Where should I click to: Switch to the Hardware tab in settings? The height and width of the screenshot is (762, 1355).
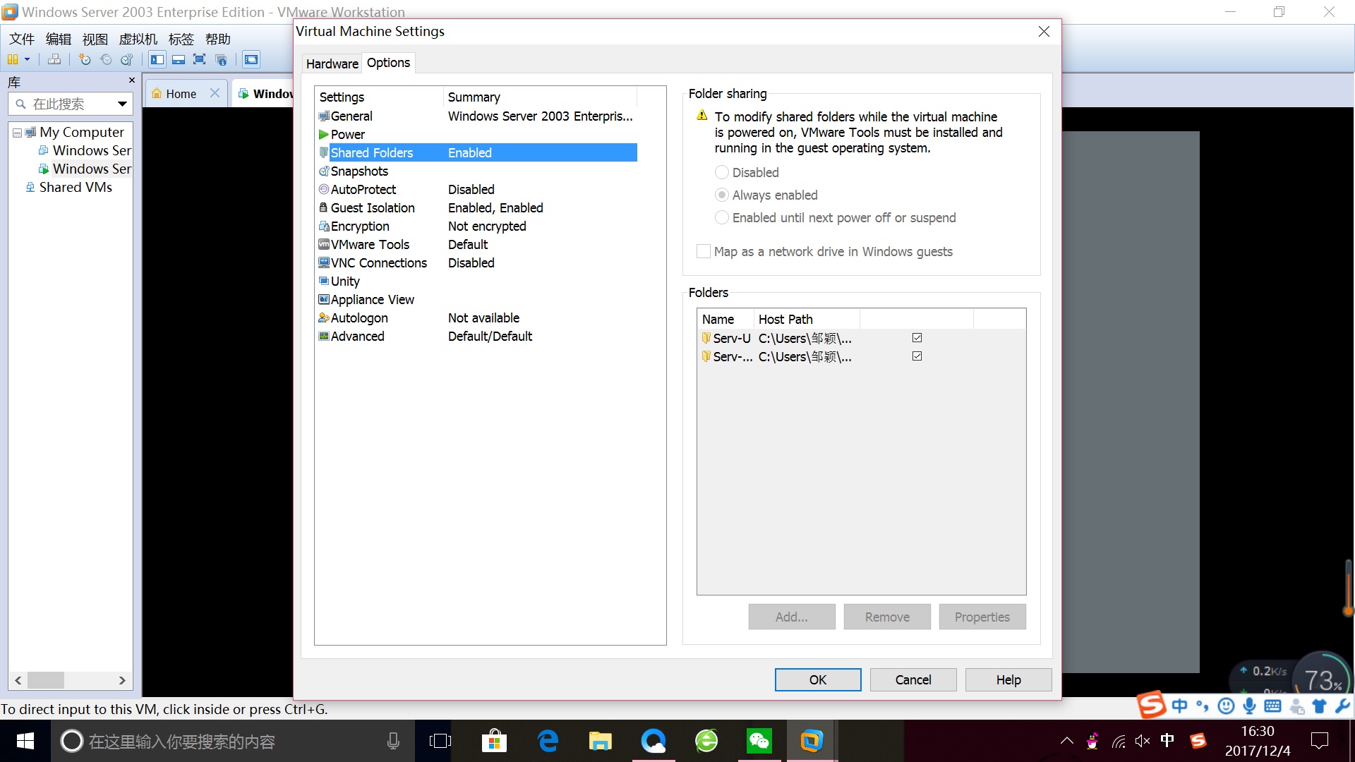pos(332,64)
